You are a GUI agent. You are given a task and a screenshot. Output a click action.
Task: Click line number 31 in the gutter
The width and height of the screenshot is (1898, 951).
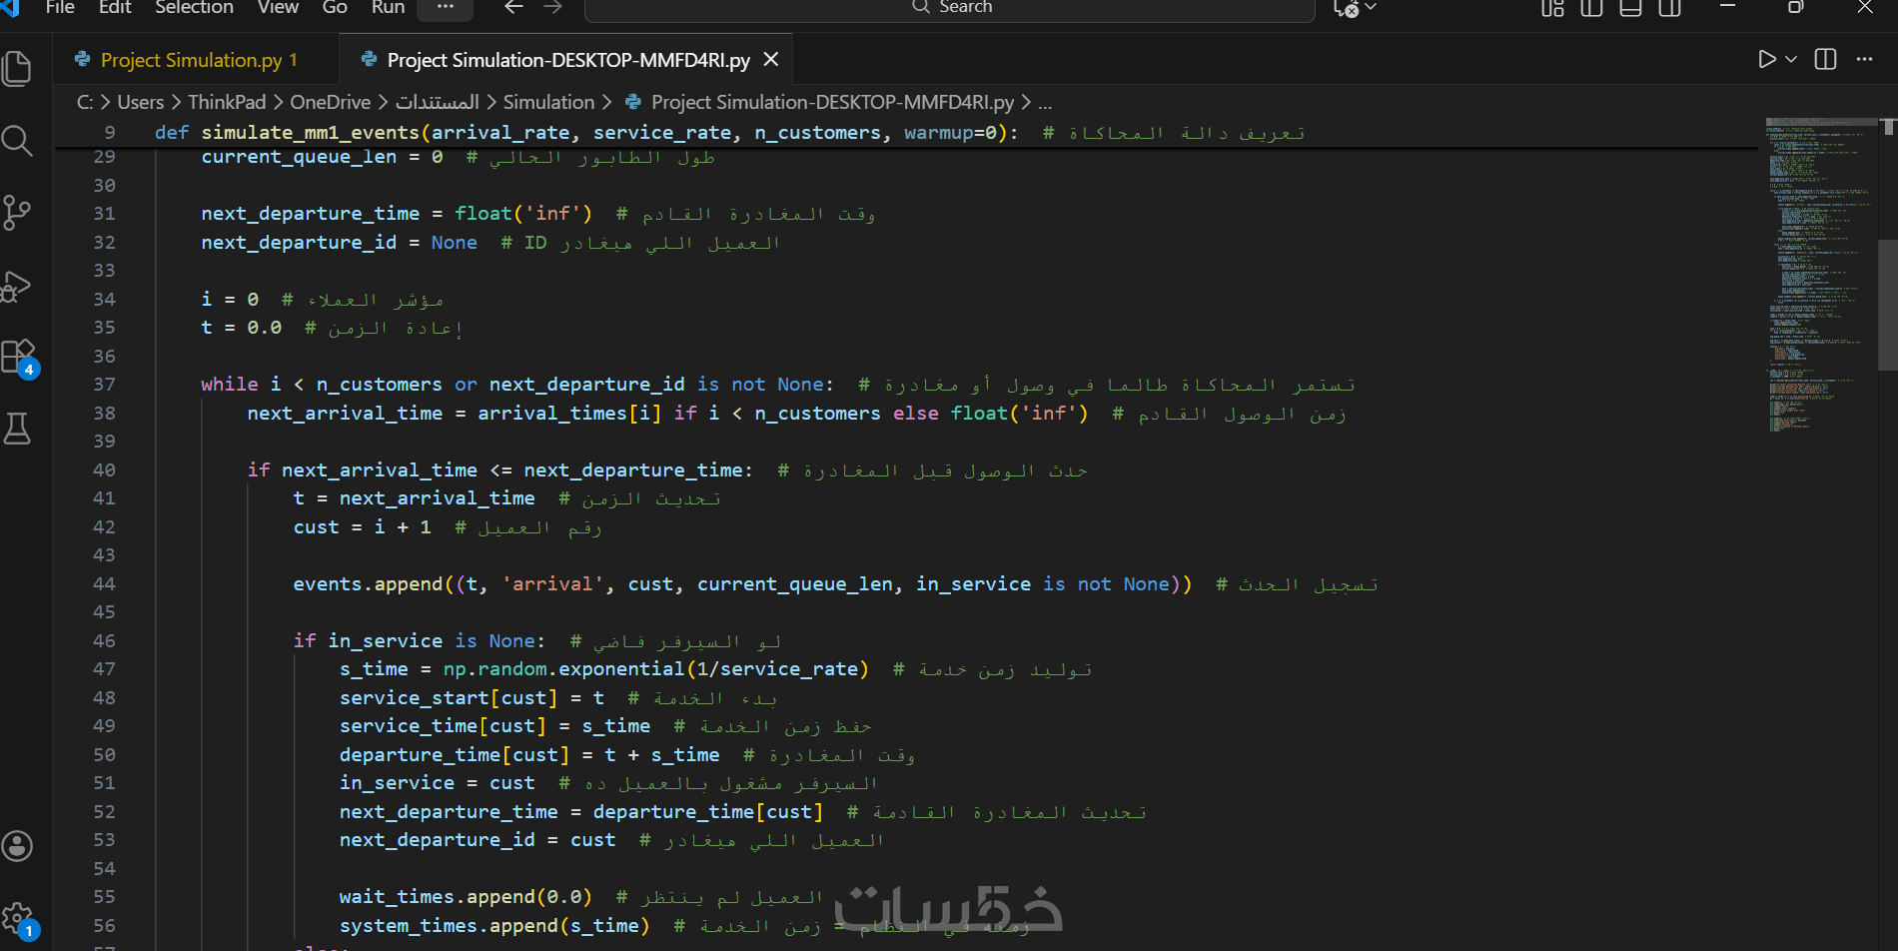[104, 214]
